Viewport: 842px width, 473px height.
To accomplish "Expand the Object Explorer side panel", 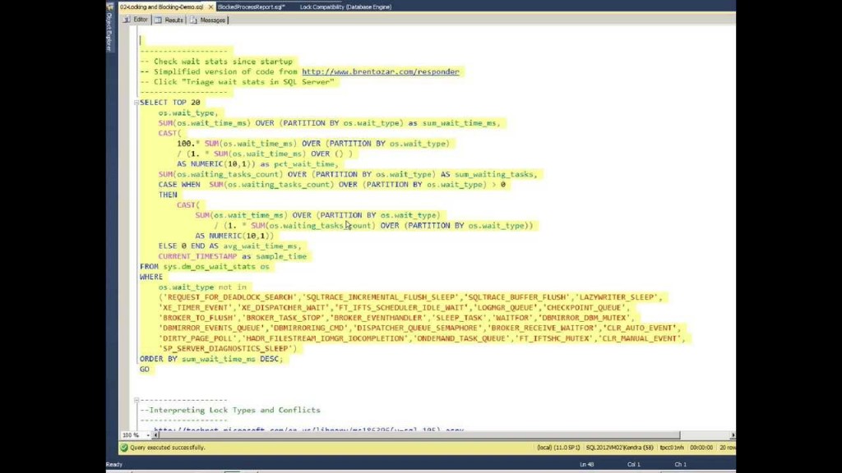I will point(109,33).
